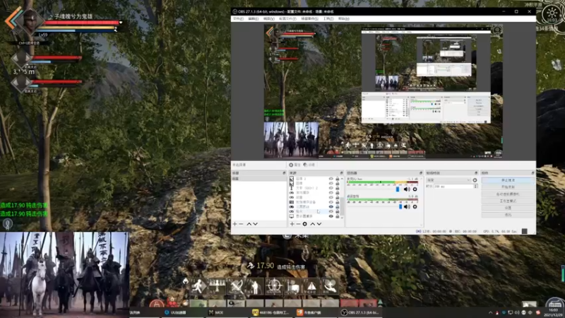This screenshot has width=565, height=318.
Task: Toggle lock on the 图像 2 source
Action: pyautogui.click(x=338, y=179)
